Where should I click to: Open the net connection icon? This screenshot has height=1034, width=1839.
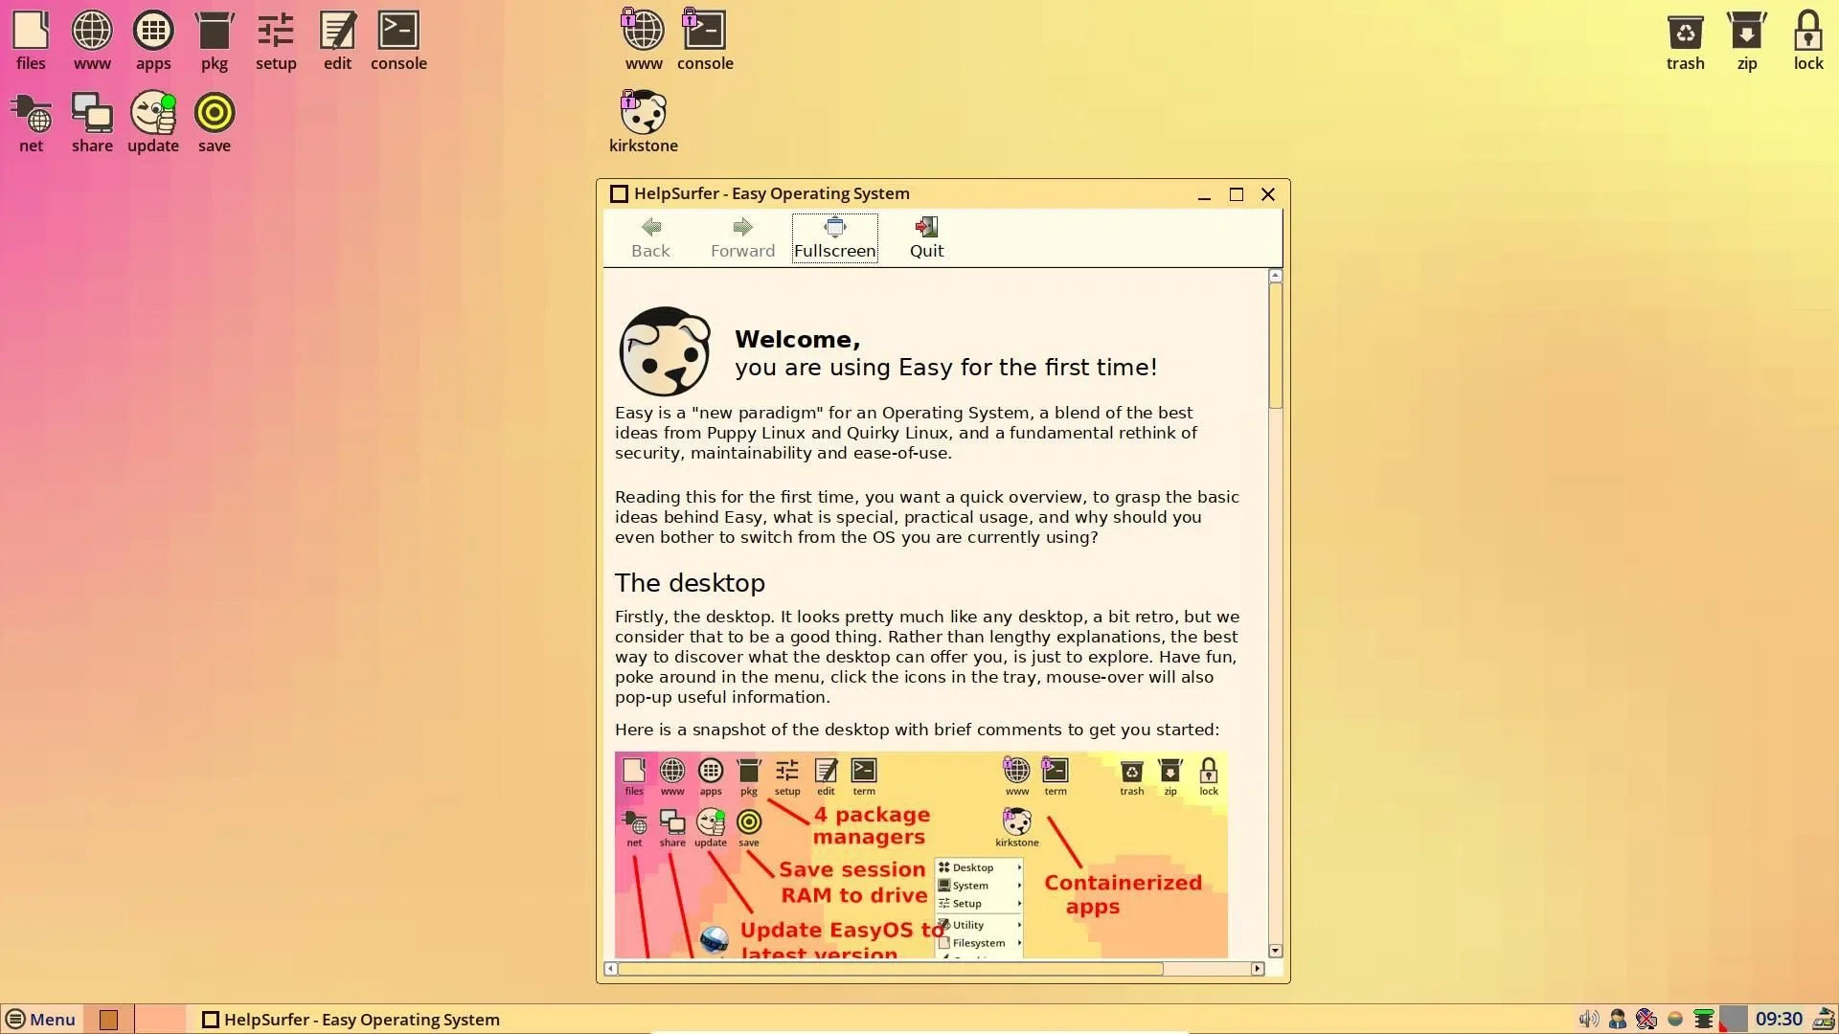31,123
